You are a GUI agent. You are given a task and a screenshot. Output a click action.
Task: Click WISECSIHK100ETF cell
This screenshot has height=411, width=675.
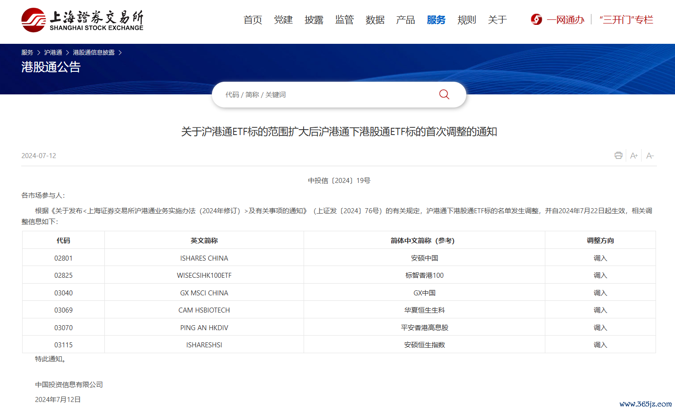coord(204,275)
